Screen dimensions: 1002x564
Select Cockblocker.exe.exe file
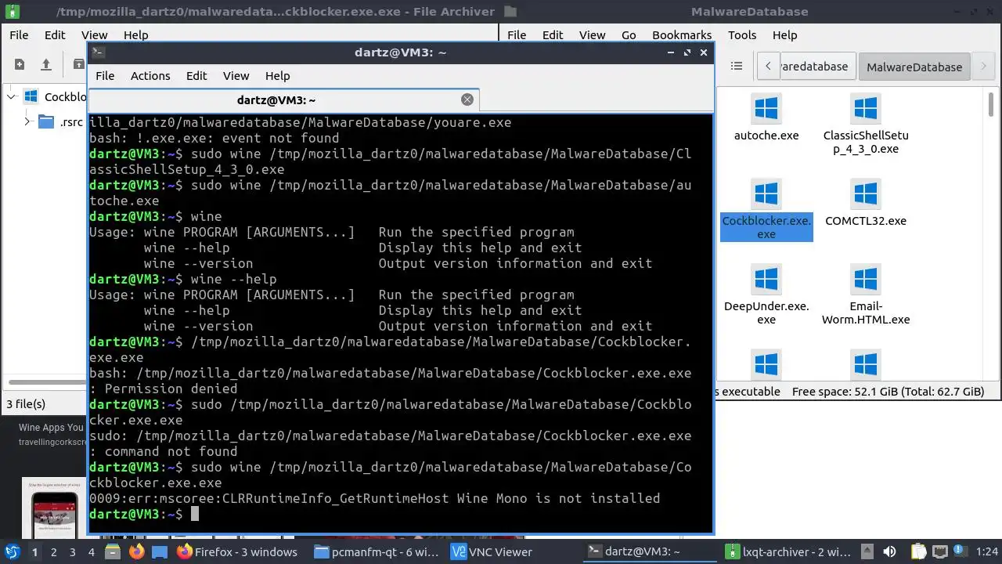tap(766, 210)
